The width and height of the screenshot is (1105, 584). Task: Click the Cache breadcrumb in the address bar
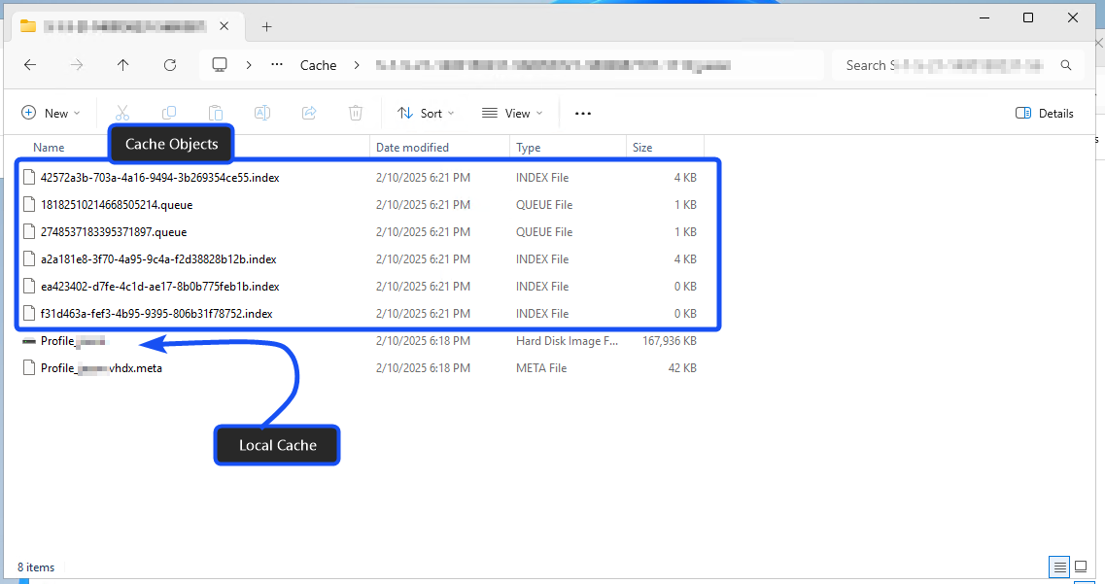319,64
